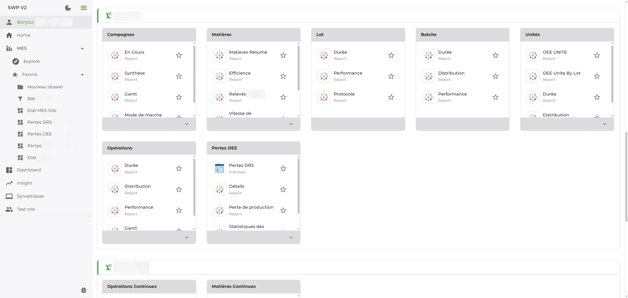
Task: Collapse the Favoris folder list
Action: pos(82,75)
